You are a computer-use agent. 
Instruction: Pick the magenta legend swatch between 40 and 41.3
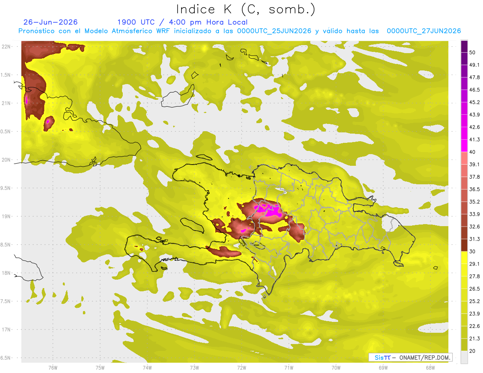464,146
